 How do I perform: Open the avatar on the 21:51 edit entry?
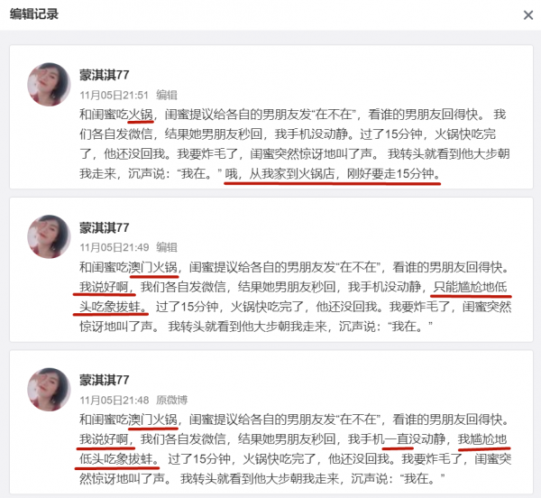coord(49,84)
